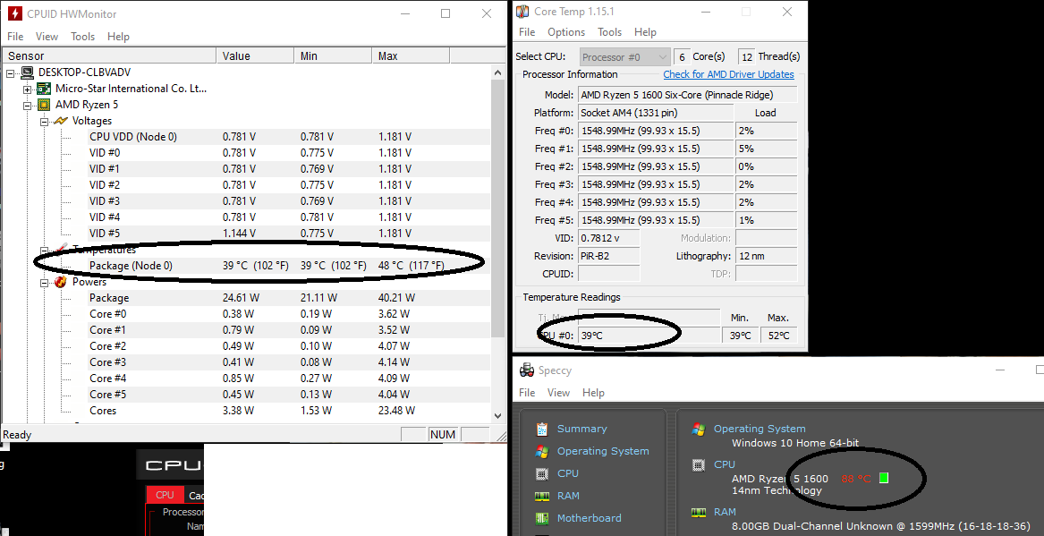Viewport: 1044px width, 536px height.
Task: Click the Powers flame icon
Action: pyautogui.click(x=61, y=282)
